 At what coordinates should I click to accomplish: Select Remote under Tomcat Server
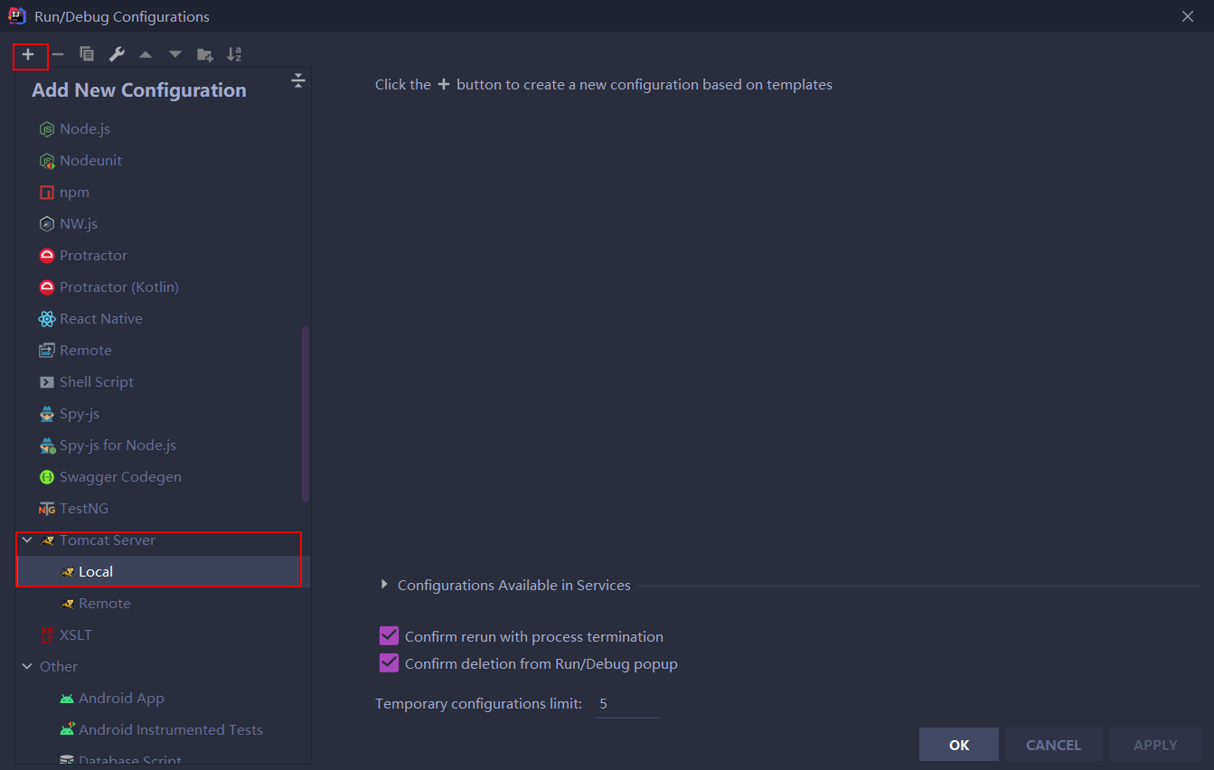coord(163,604)
